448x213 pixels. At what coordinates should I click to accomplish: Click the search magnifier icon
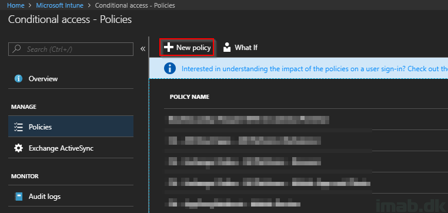(17, 49)
